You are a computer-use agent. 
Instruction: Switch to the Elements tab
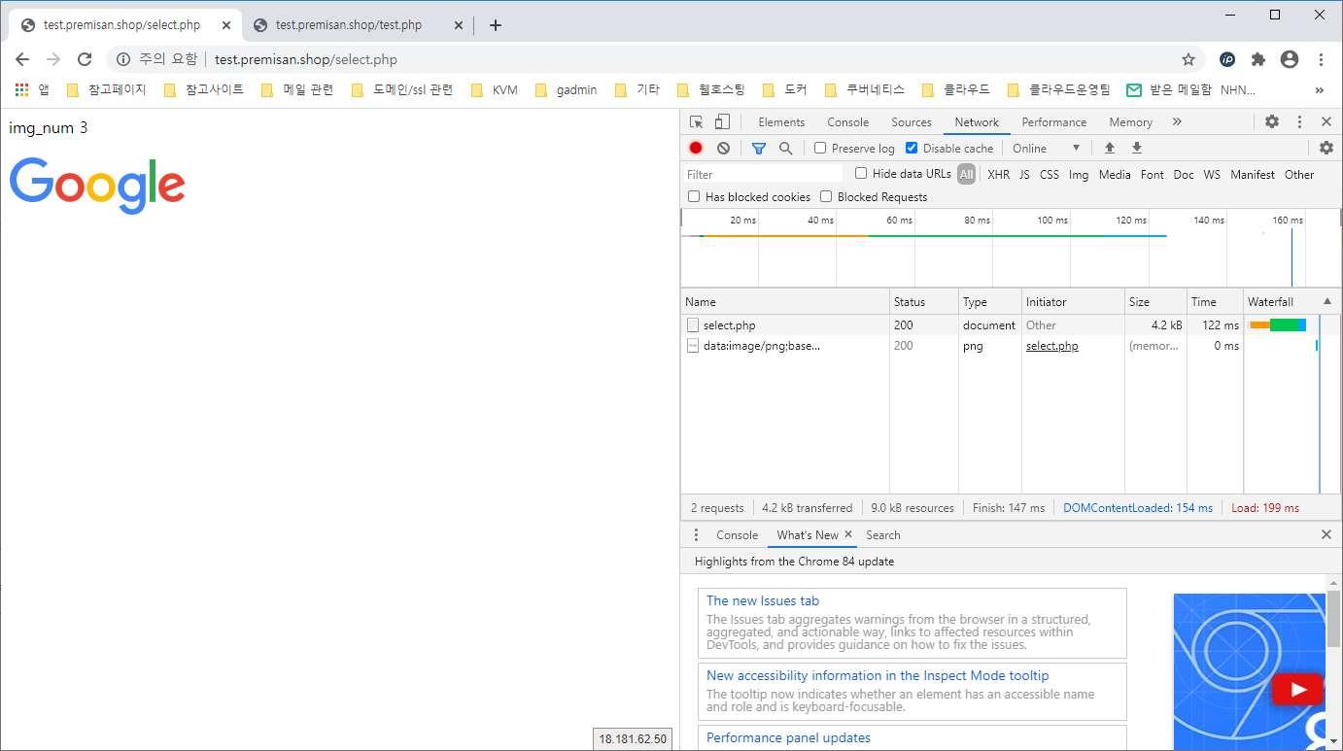[781, 121]
